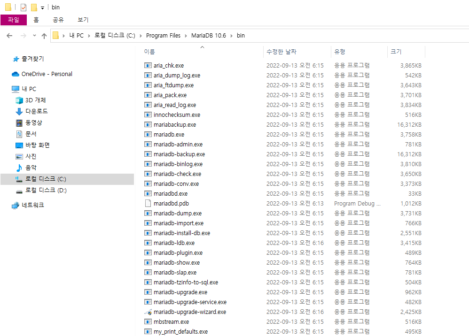This screenshot has width=469, height=336.
Task: Sort by 이름 column header
Action: point(149,52)
